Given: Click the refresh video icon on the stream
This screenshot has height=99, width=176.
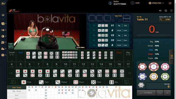Looking at the screenshot, I should [11, 44].
